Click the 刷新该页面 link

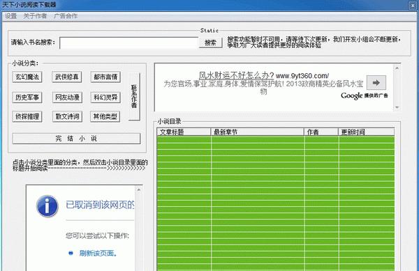pos(98,253)
